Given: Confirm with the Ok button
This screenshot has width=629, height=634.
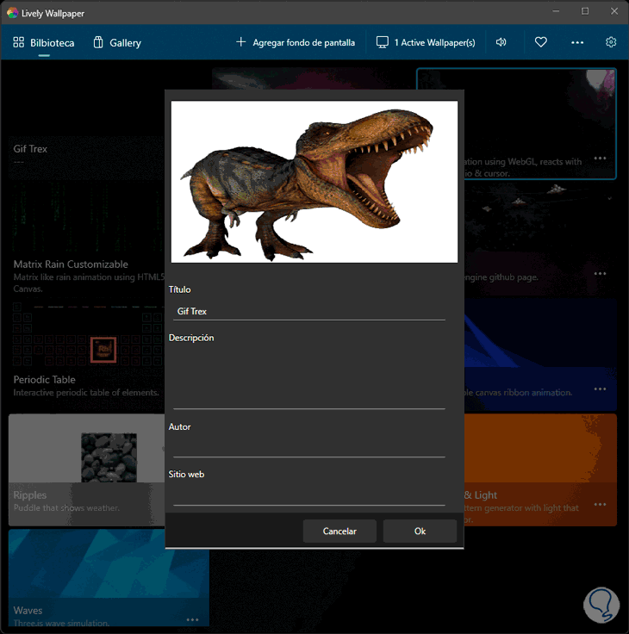Looking at the screenshot, I should (420, 531).
